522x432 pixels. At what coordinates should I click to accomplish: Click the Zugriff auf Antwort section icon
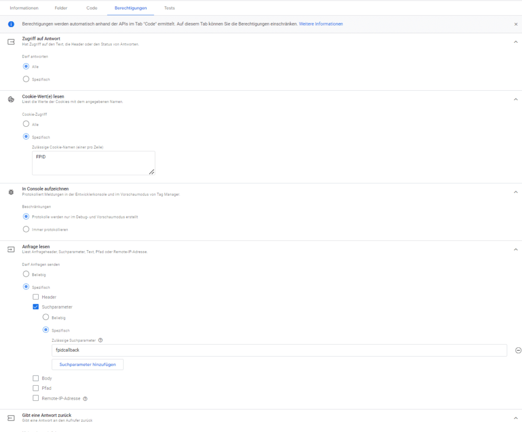11,42
